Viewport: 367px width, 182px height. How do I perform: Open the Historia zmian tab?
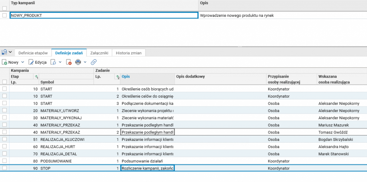point(128,53)
